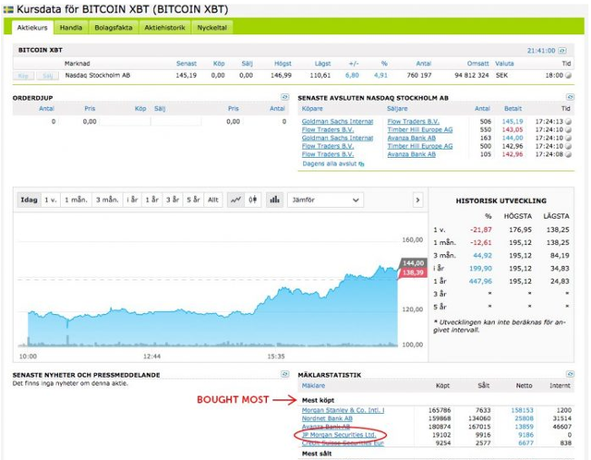
Task: Click the icon after Dagens alla avslut
Action: click(361, 164)
